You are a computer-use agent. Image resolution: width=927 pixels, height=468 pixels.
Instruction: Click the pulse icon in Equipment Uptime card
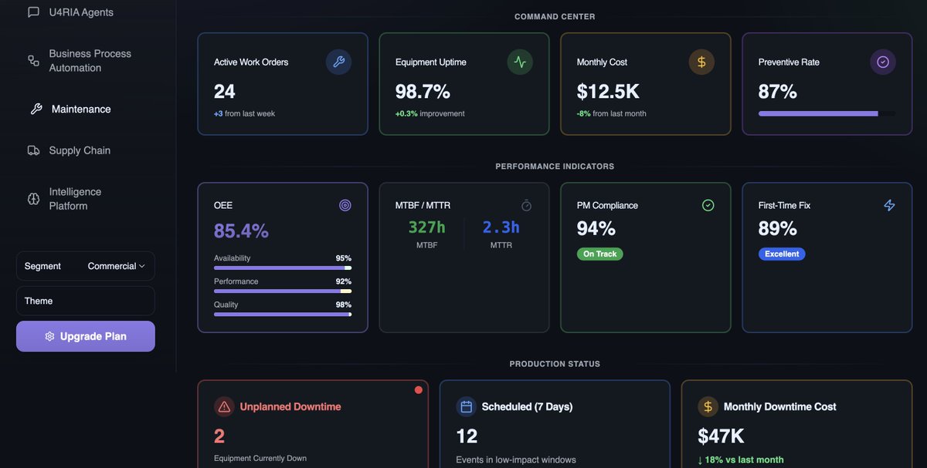pos(520,62)
